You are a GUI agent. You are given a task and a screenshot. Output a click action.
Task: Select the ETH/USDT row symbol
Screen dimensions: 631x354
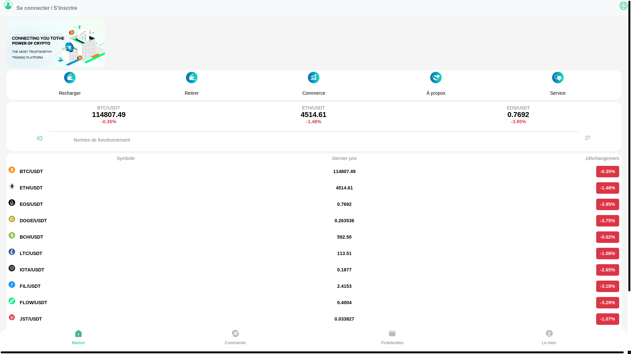tap(31, 188)
